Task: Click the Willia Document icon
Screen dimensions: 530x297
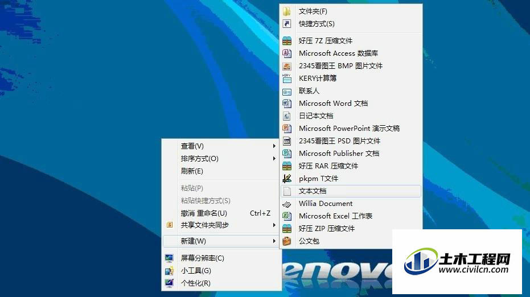Action: click(287, 204)
